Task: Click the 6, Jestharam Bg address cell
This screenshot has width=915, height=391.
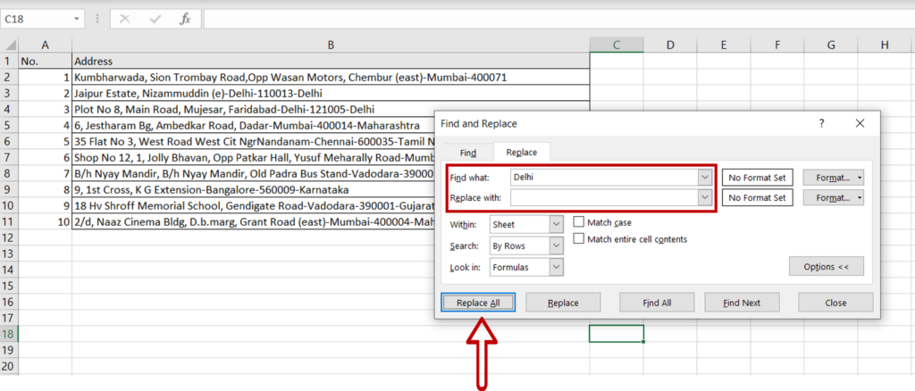Action: [254, 125]
